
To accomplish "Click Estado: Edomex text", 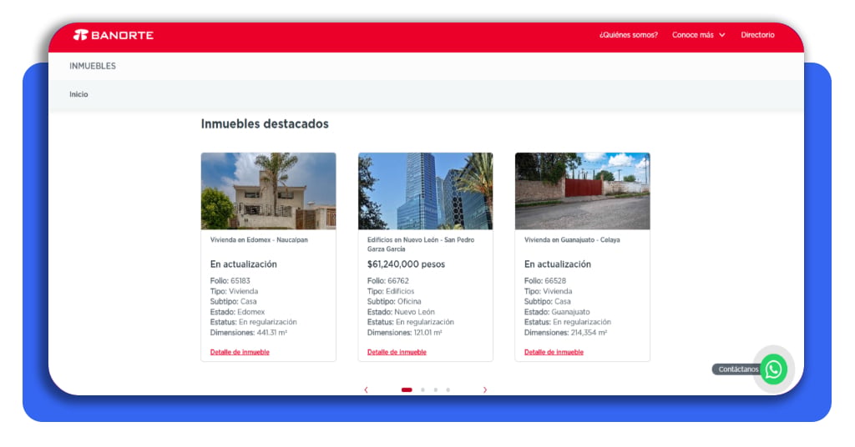I will 237,312.
